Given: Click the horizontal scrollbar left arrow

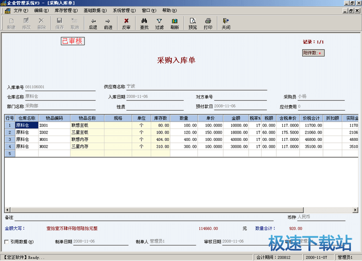Looking at the screenshot, I should pos(7,210).
